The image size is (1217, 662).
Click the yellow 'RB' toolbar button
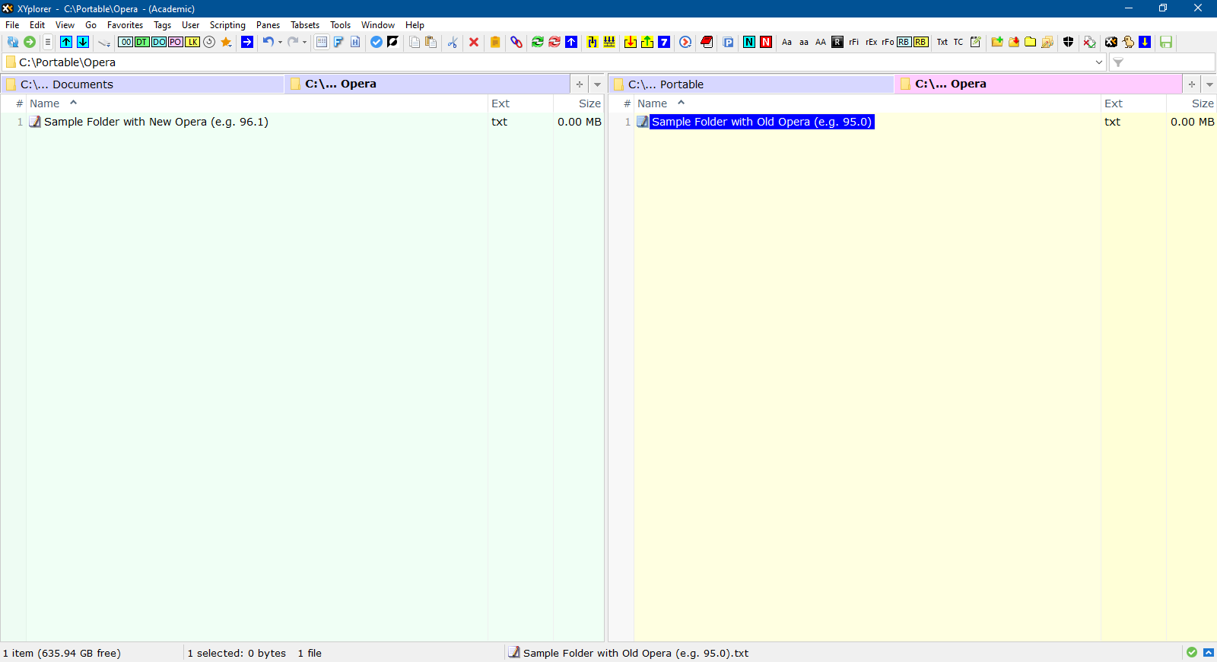[920, 42]
